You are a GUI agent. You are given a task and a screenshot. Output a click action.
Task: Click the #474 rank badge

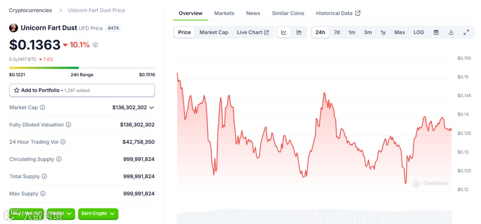coord(113,28)
